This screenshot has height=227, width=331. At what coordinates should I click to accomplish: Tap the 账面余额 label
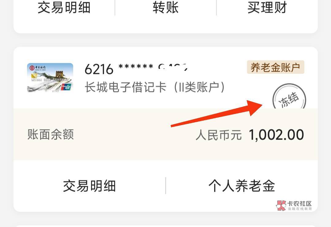point(51,134)
